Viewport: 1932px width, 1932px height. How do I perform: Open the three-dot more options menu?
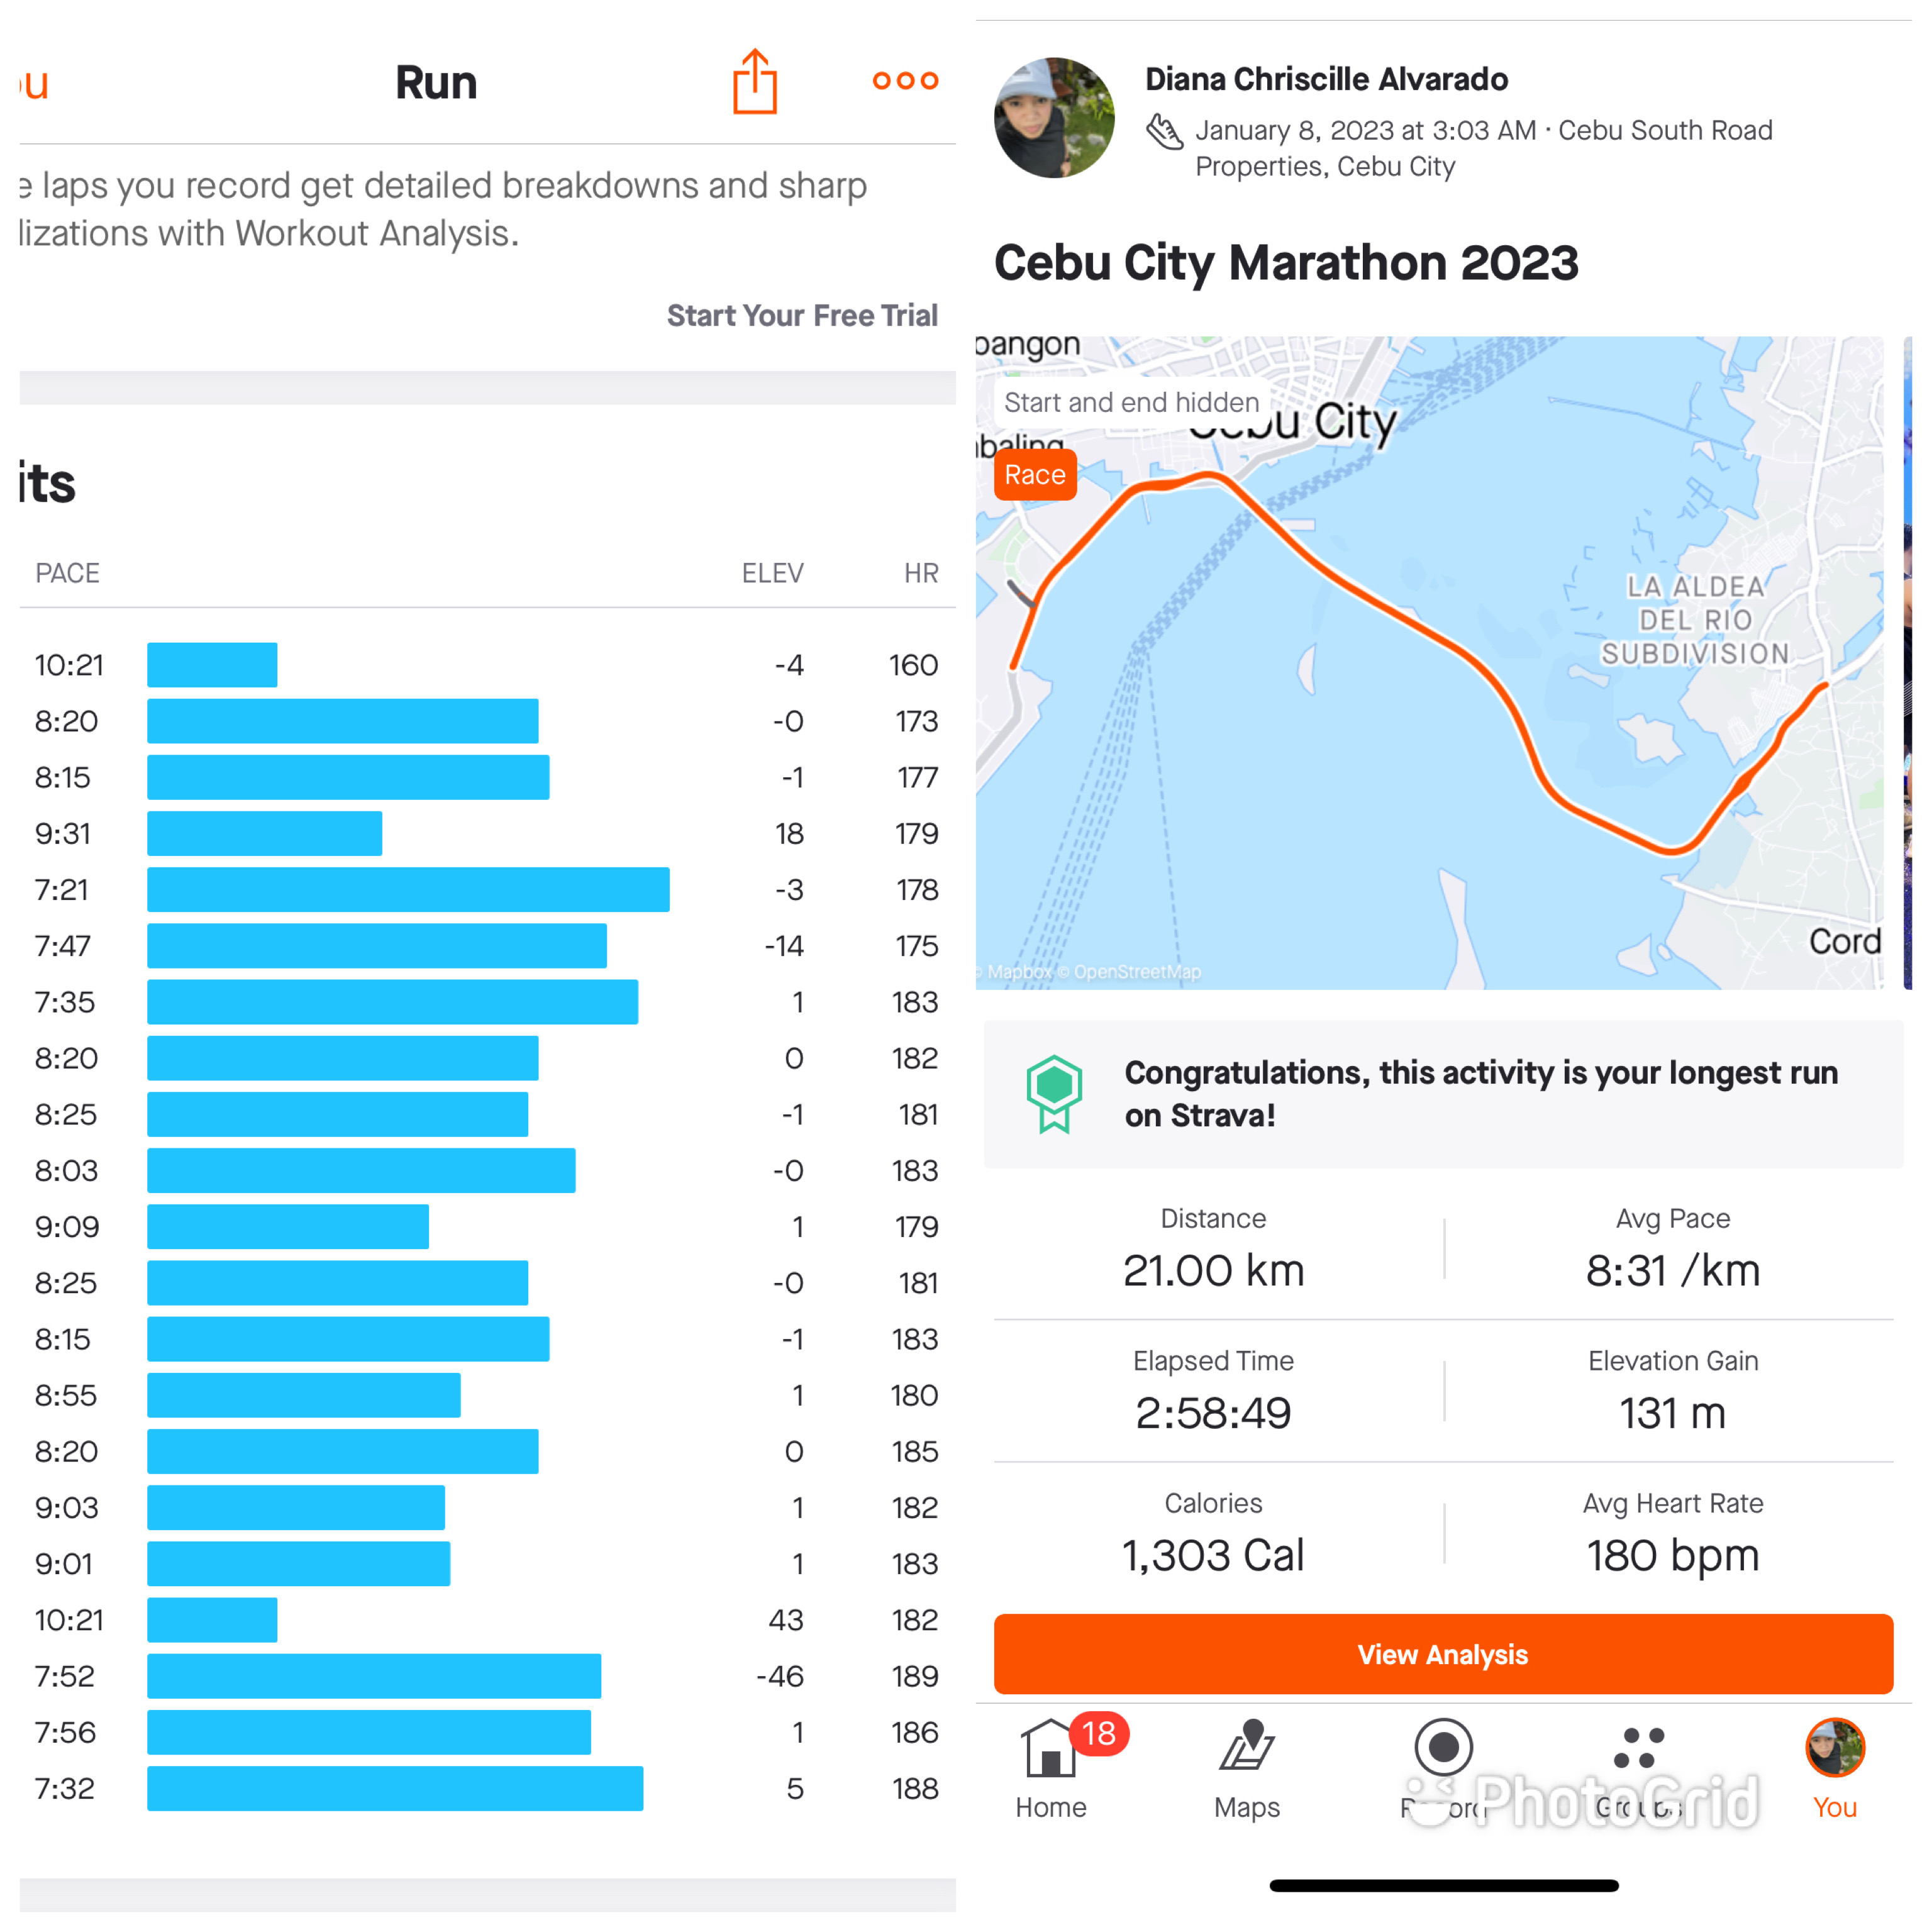(905, 81)
